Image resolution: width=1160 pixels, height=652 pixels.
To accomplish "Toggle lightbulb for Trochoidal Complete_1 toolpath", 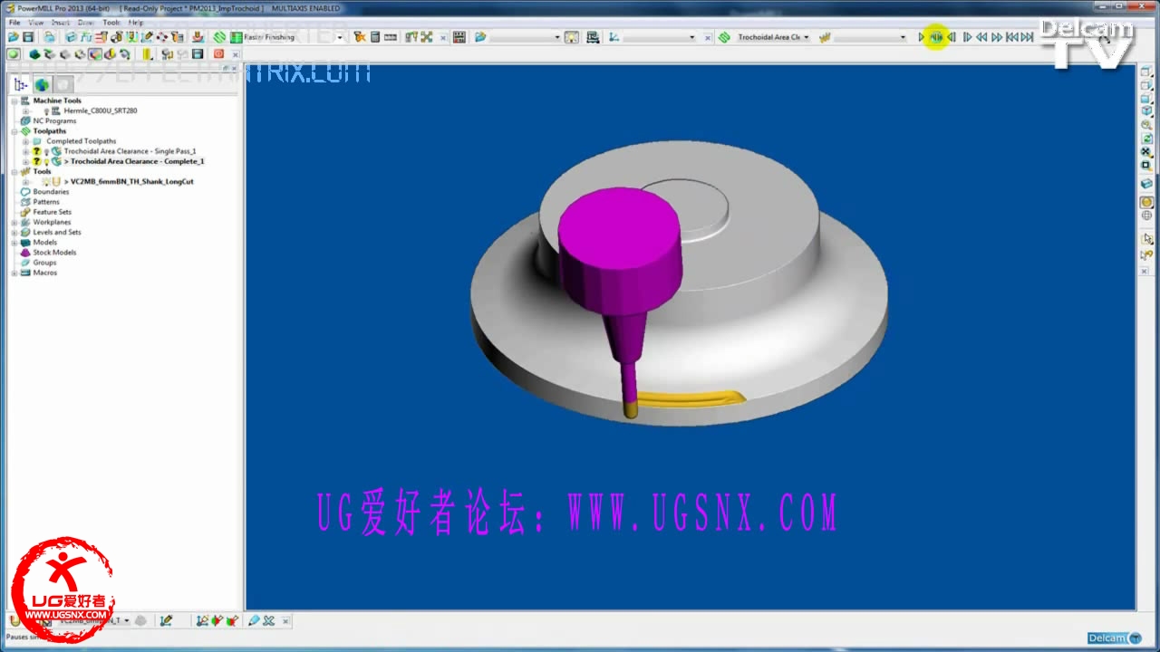I will [46, 161].
